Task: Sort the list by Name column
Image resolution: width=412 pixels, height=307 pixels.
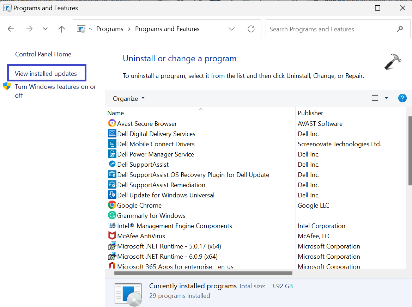Action: click(x=116, y=113)
